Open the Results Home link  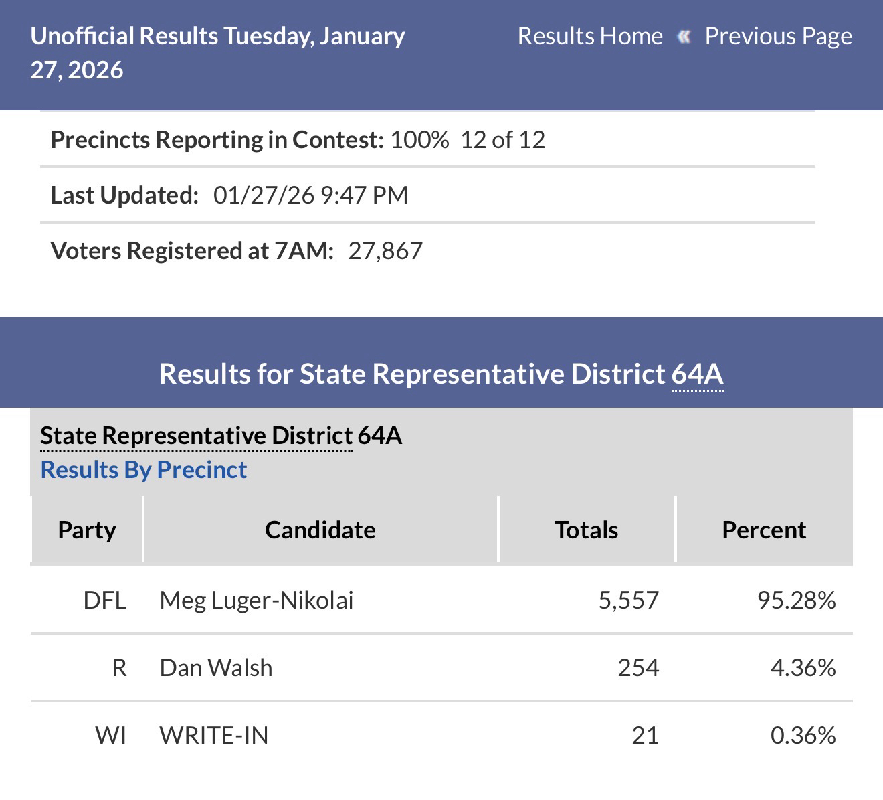point(589,36)
